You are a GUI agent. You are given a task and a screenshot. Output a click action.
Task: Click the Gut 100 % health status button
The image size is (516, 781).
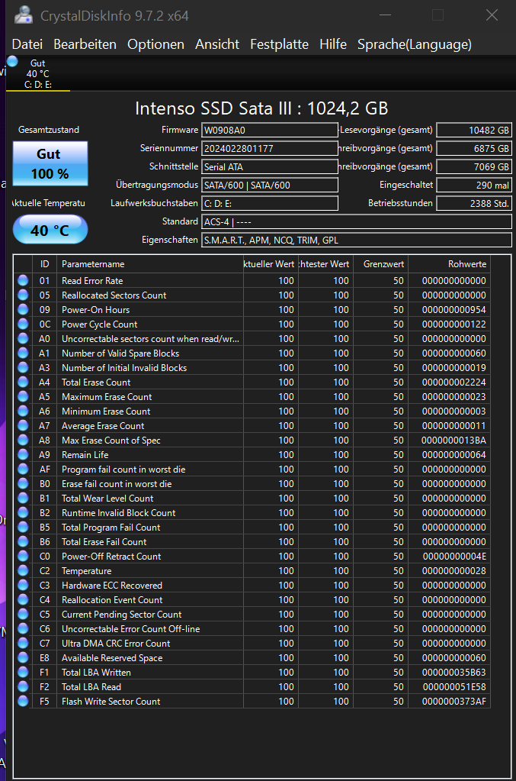[50, 163]
